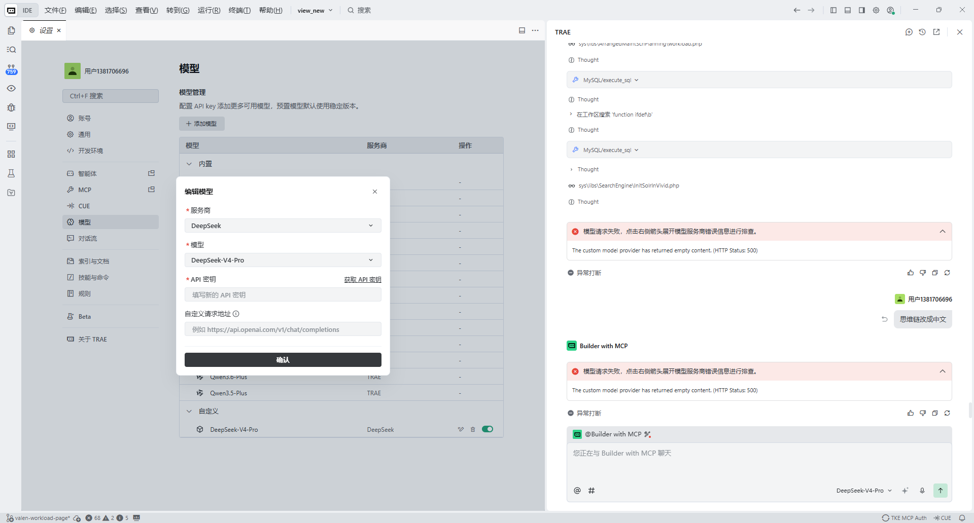
Task: Open the 查看(V) menu
Action: click(x=147, y=10)
